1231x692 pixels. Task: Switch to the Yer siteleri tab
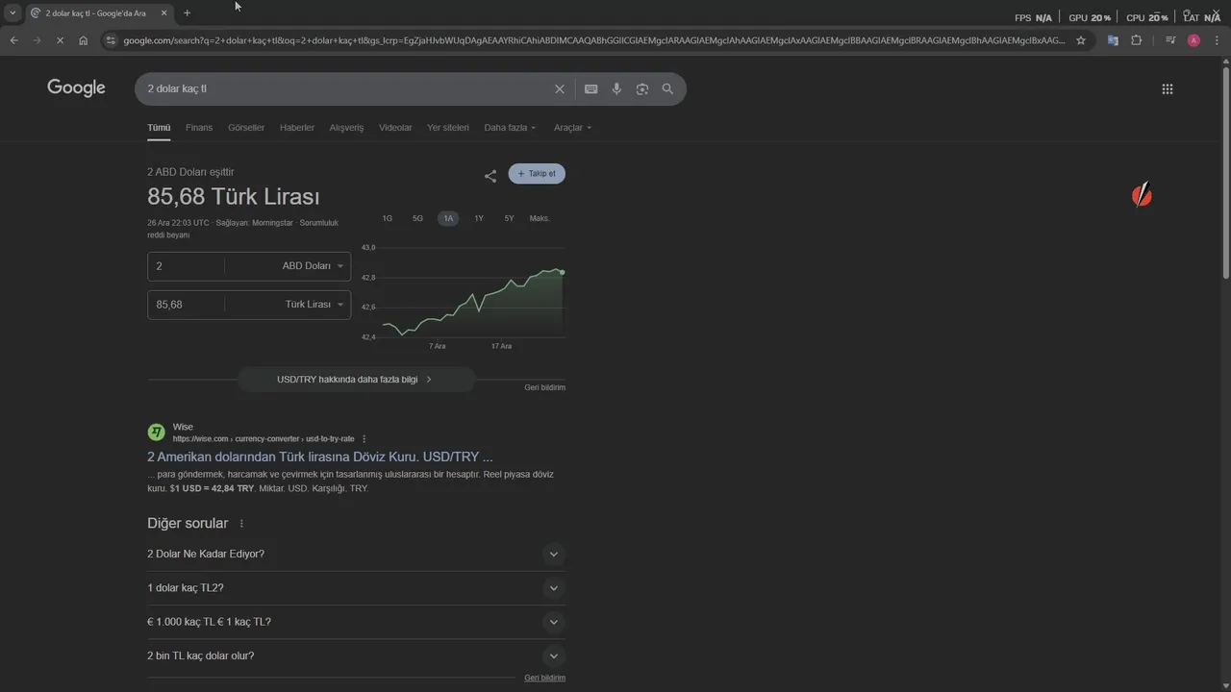(x=448, y=128)
